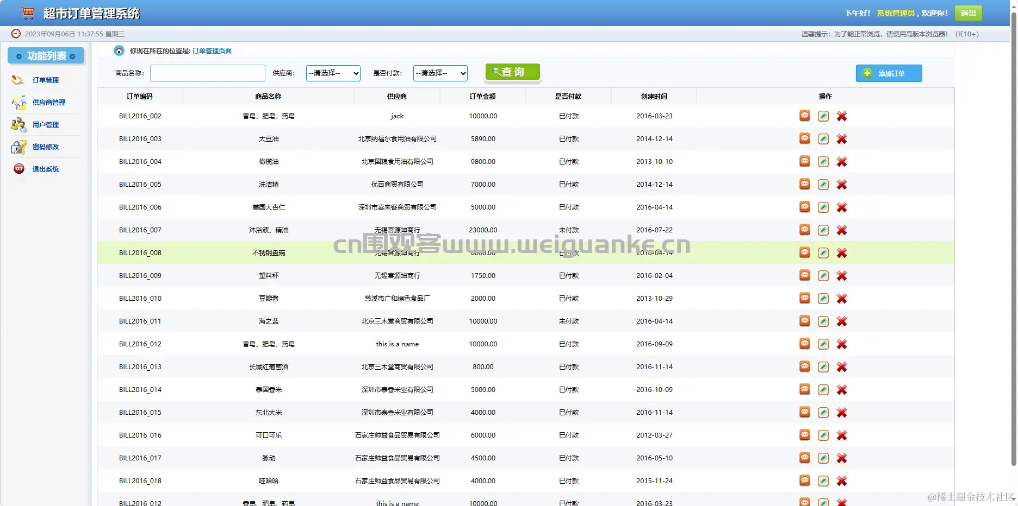This screenshot has width=1018, height=506.
Task: Click the green 查询 search button
Action: click(x=513, y=72)
